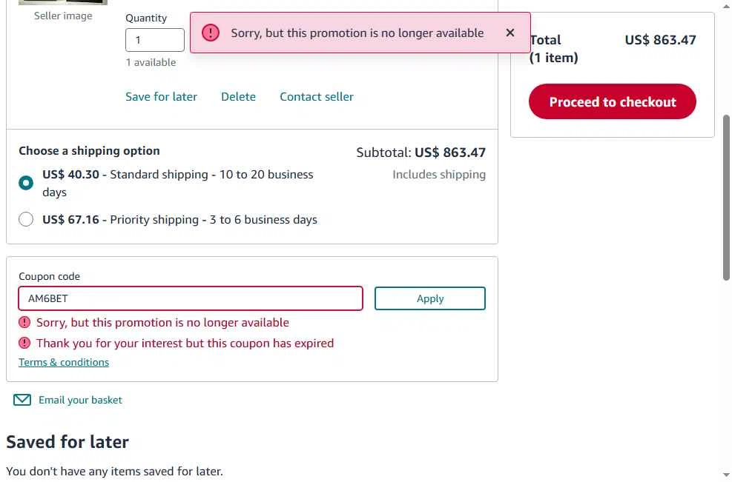
Task: Proceed to checkout
Action: coord(612,102)
